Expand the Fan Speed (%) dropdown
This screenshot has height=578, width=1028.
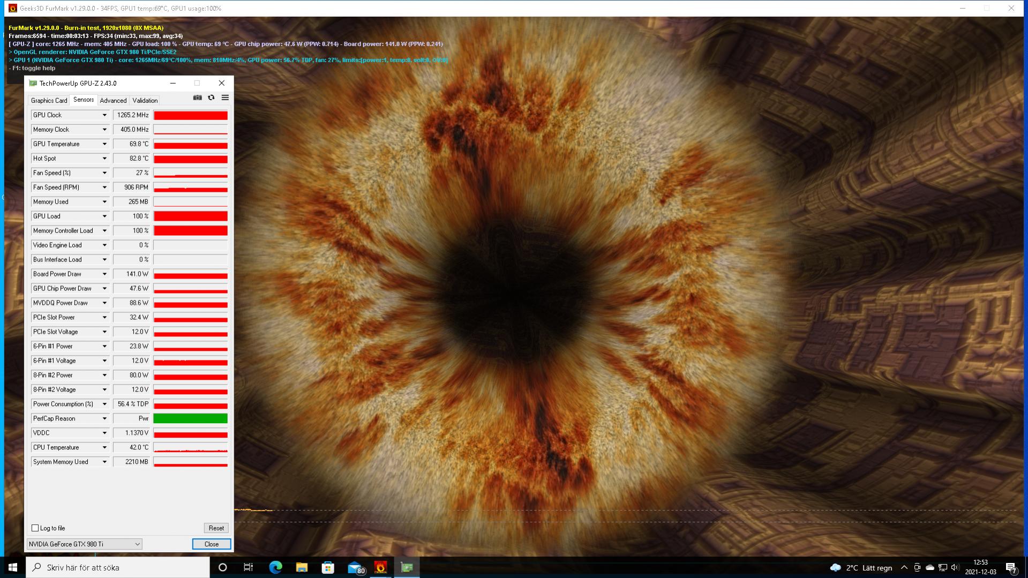tap(104, 173)
